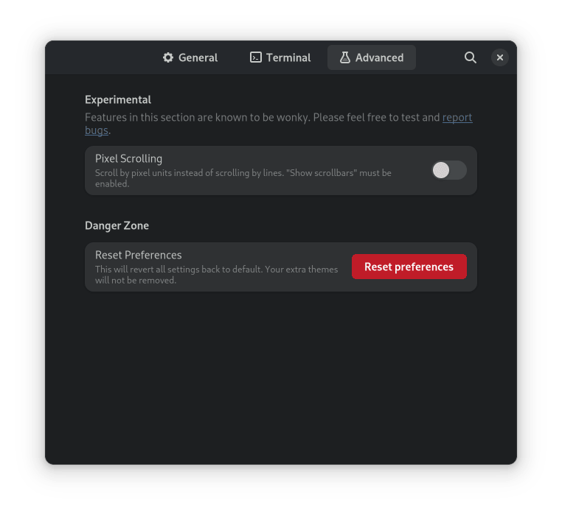Click the Pixel Scrolling row title
The image size is (562, 514).
pyautogui.click(x=128, y=158)
